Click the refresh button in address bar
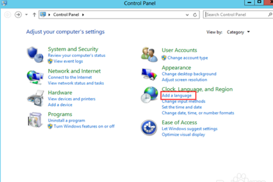 [x=195, y=15]
